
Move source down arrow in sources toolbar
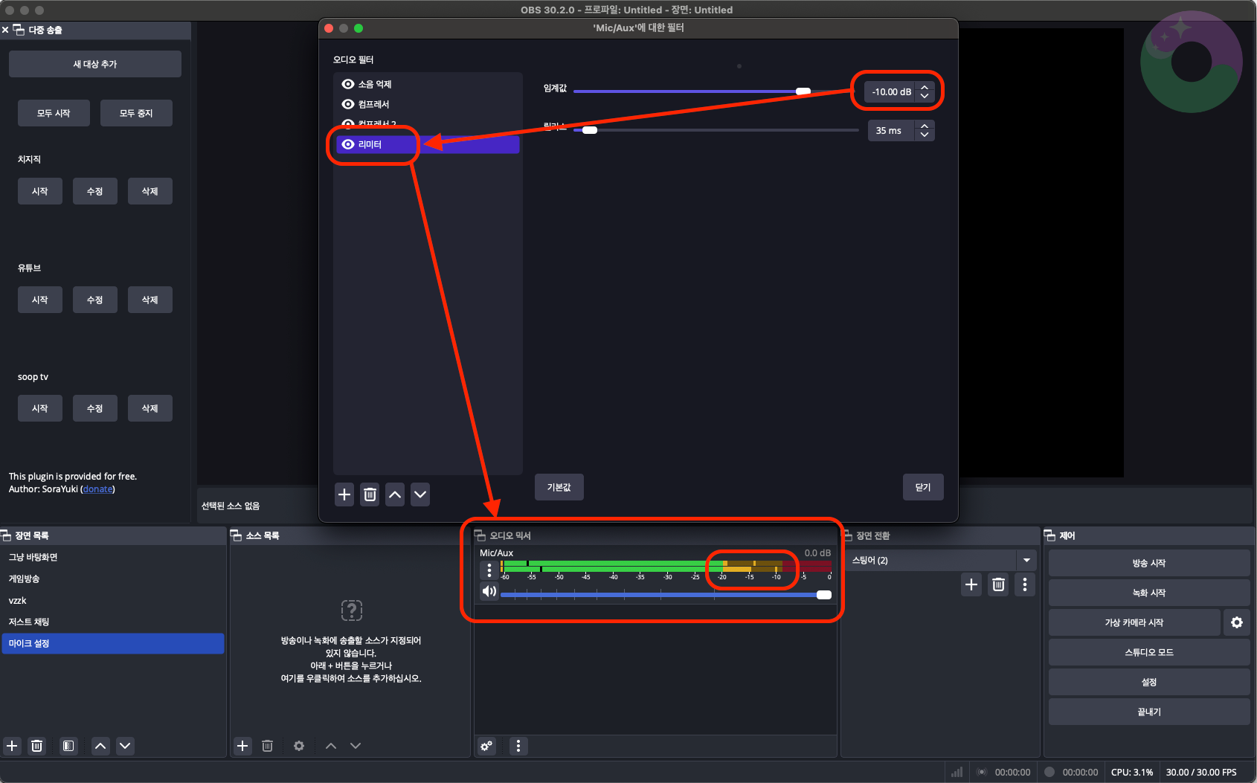356,746
